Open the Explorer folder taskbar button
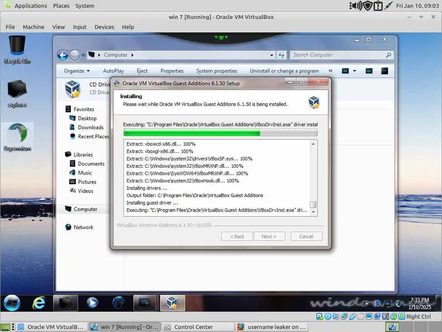The height and width of the screenshot is (332, 442). 66,303
